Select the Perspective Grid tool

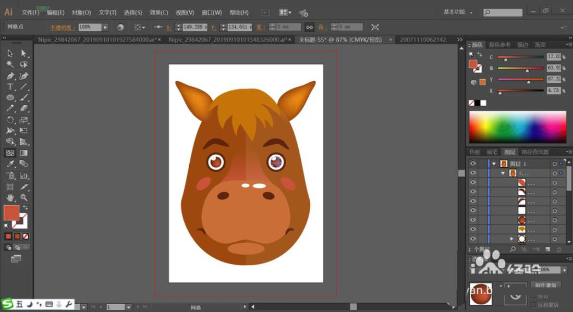click(24, 142)
